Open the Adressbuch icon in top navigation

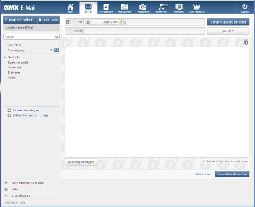[106, 7]
